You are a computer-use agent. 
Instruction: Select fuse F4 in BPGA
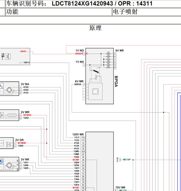click(x=108, y=61)
